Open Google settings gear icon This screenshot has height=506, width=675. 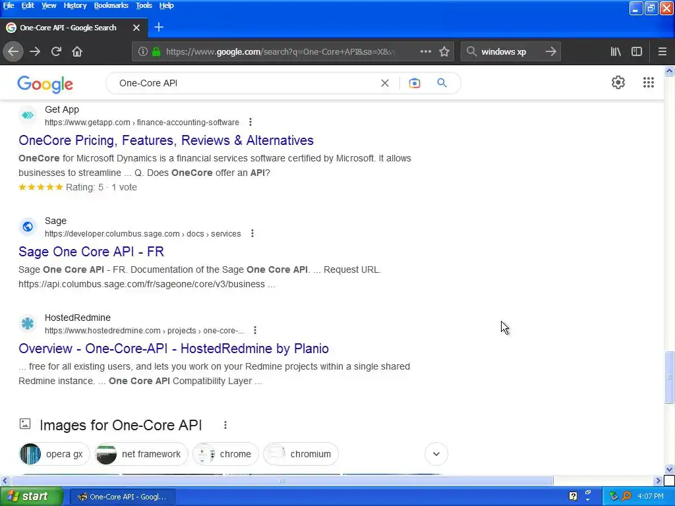[x=618, y=82]
